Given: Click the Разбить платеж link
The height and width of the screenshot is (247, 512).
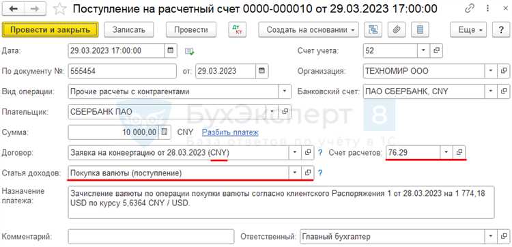Looking at the screenshot, I should pos(230,132).
